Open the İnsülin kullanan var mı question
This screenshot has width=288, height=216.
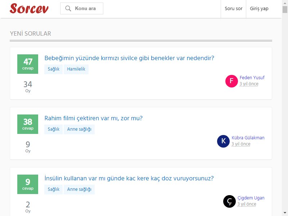coord(129,178)
